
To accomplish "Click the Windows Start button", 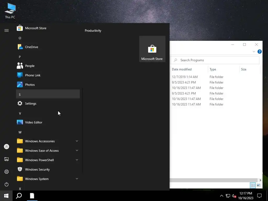I will coord(6,196).
